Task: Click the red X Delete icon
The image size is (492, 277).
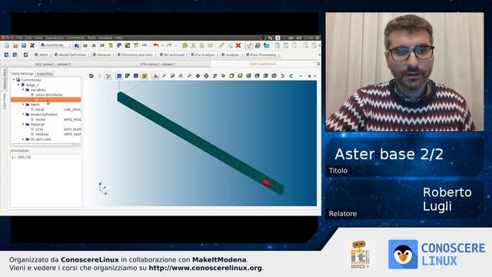Action: pyautogui.click(x=238, y=45)
